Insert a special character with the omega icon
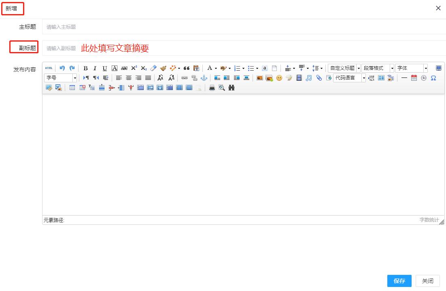This screenshot has width=446, height=291. coord(433,78)
